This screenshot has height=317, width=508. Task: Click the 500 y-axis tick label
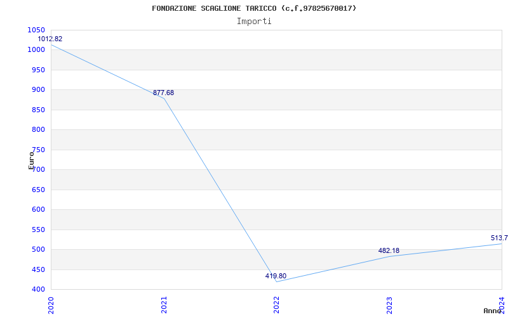[38, 249]
